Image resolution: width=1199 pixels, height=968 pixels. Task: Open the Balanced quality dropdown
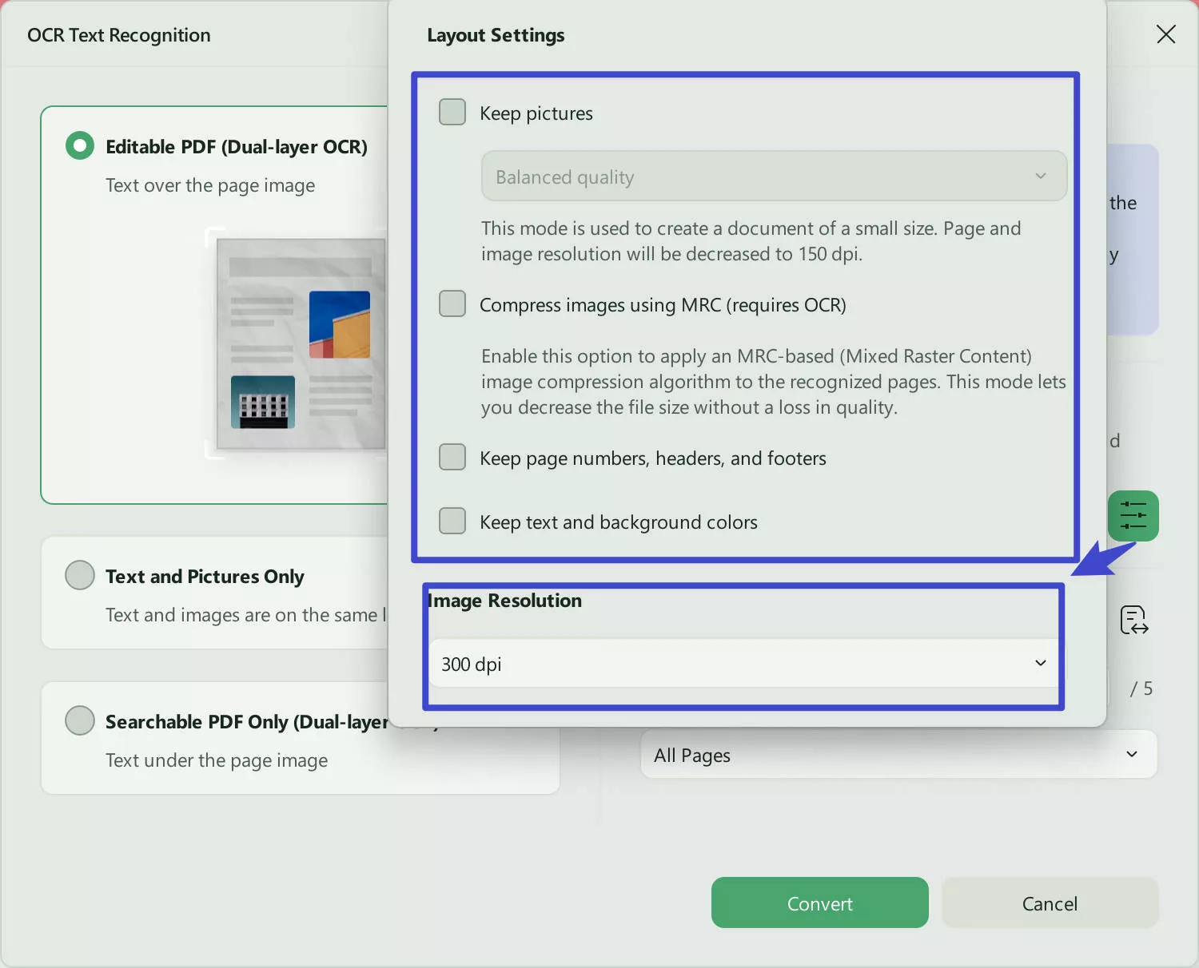pyautogui.click(x=772, y=176)
